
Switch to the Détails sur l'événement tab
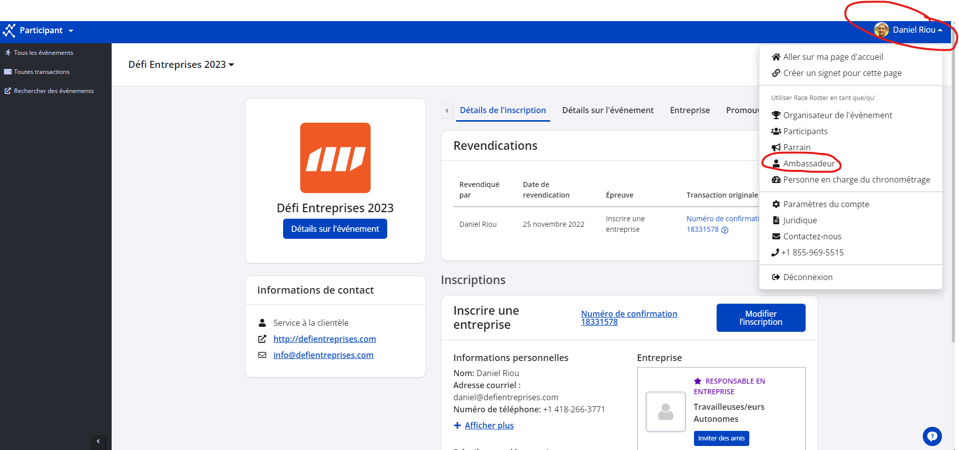[x=608, y=110]
